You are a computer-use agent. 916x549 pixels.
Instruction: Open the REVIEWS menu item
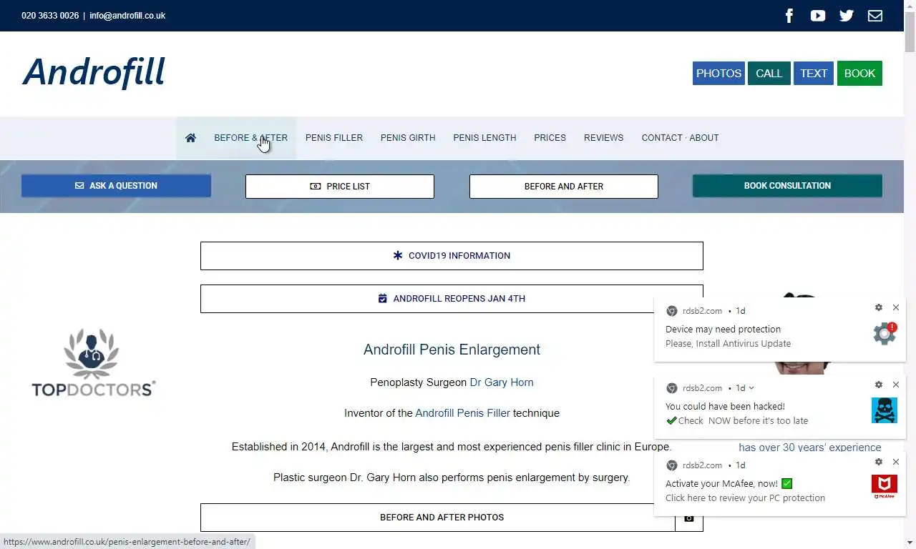(603, 138)
